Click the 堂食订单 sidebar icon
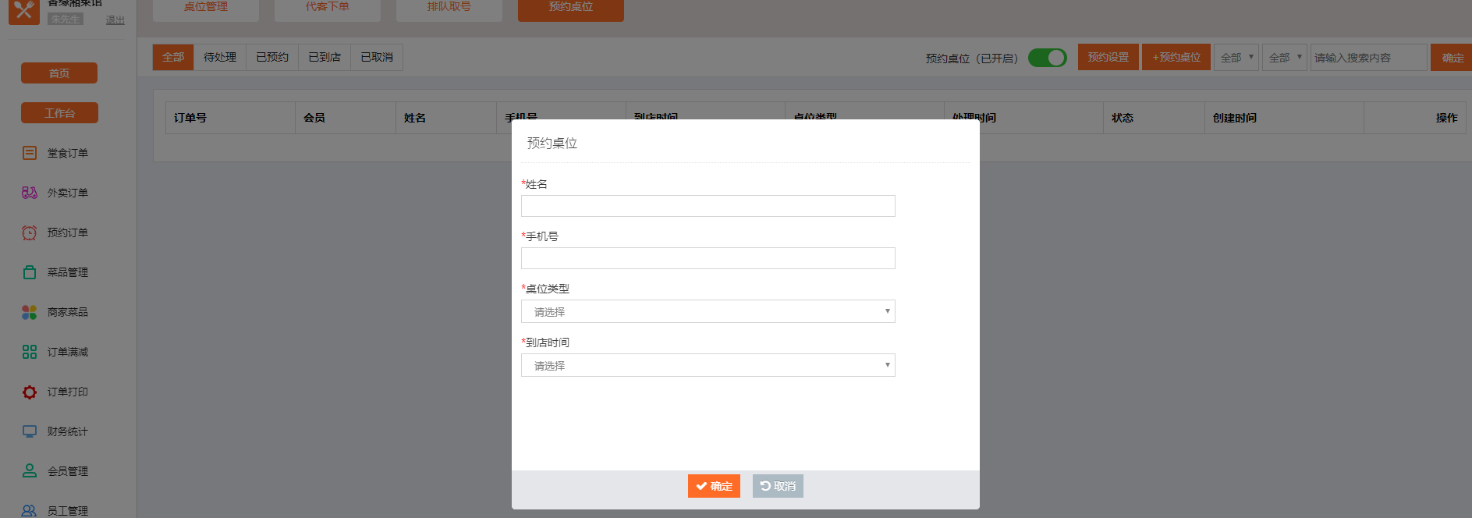Image resolution: width=1472 pixels, height=518 pixels. click(30, 153)
